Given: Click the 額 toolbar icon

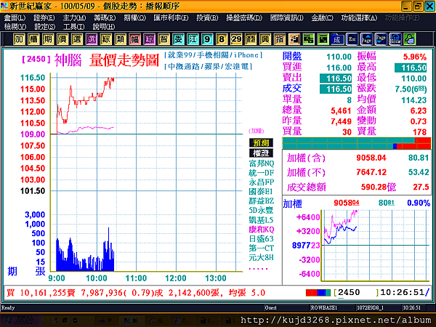Looking at the screenshot, I should 250,39.
